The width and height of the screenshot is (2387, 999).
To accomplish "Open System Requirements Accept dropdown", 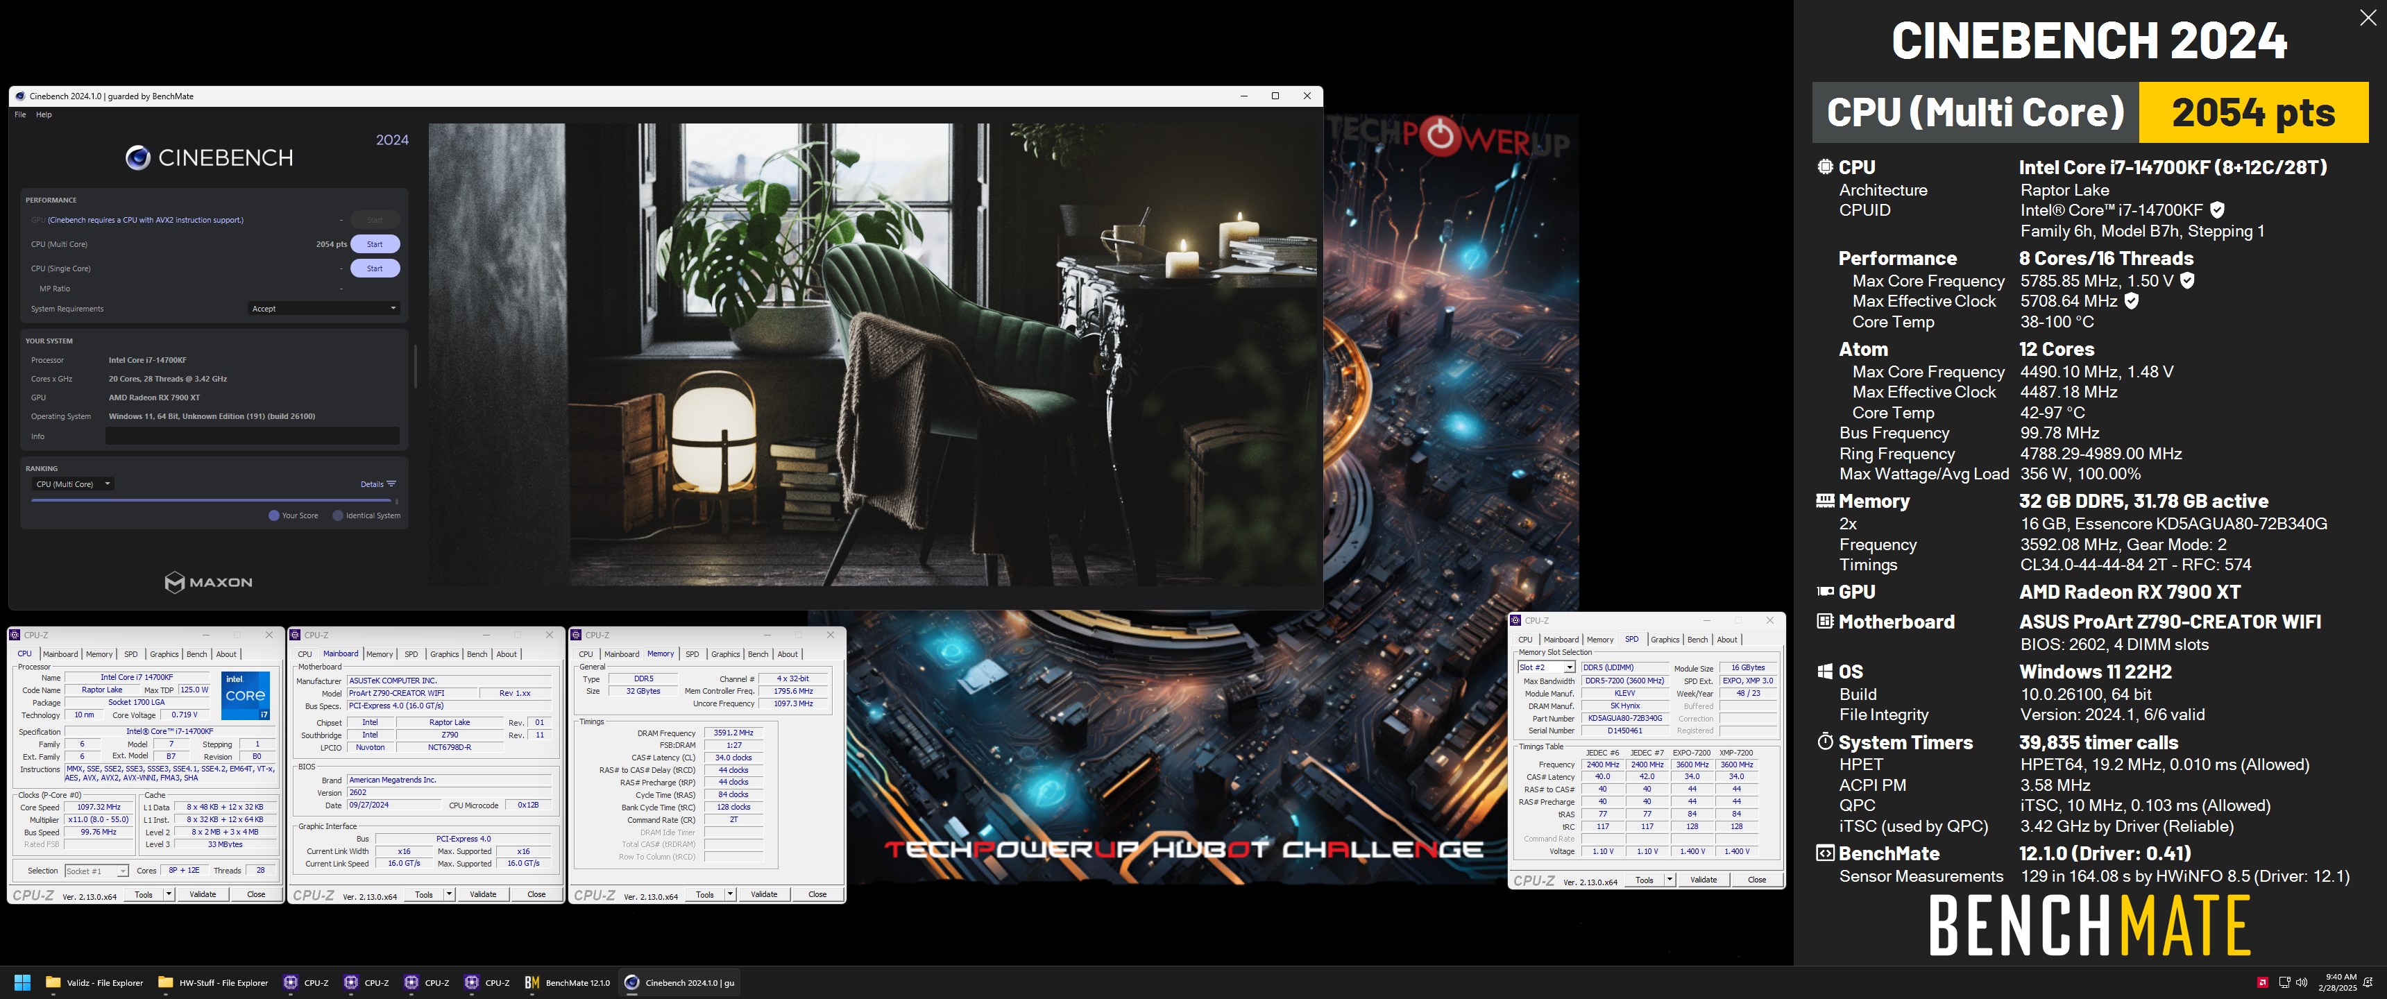I will click(324, 309).
